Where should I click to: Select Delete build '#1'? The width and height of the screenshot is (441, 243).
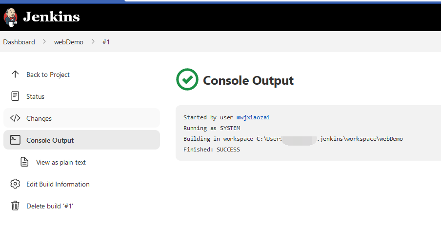coord(50,206)
